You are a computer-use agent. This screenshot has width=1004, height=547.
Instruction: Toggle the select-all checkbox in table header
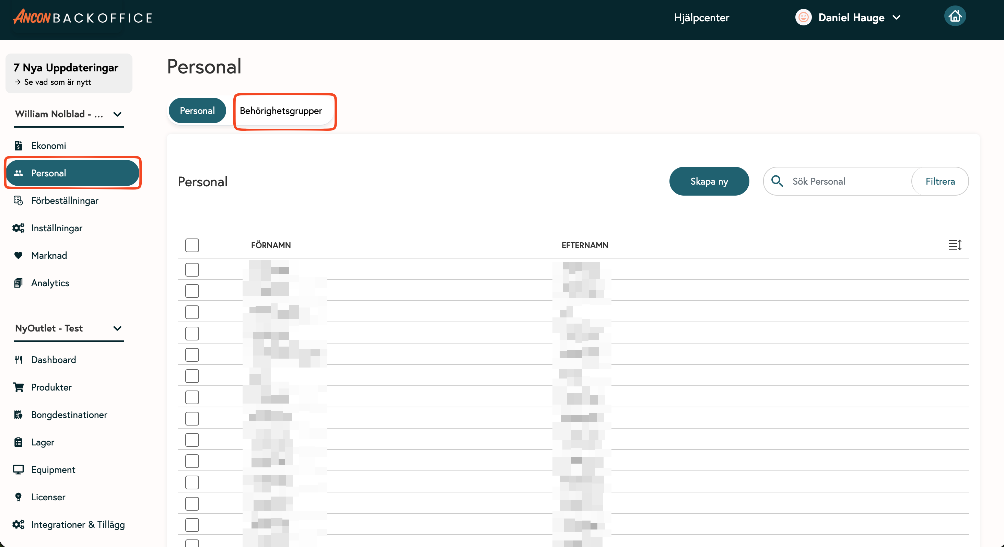(x=192, y=245)
